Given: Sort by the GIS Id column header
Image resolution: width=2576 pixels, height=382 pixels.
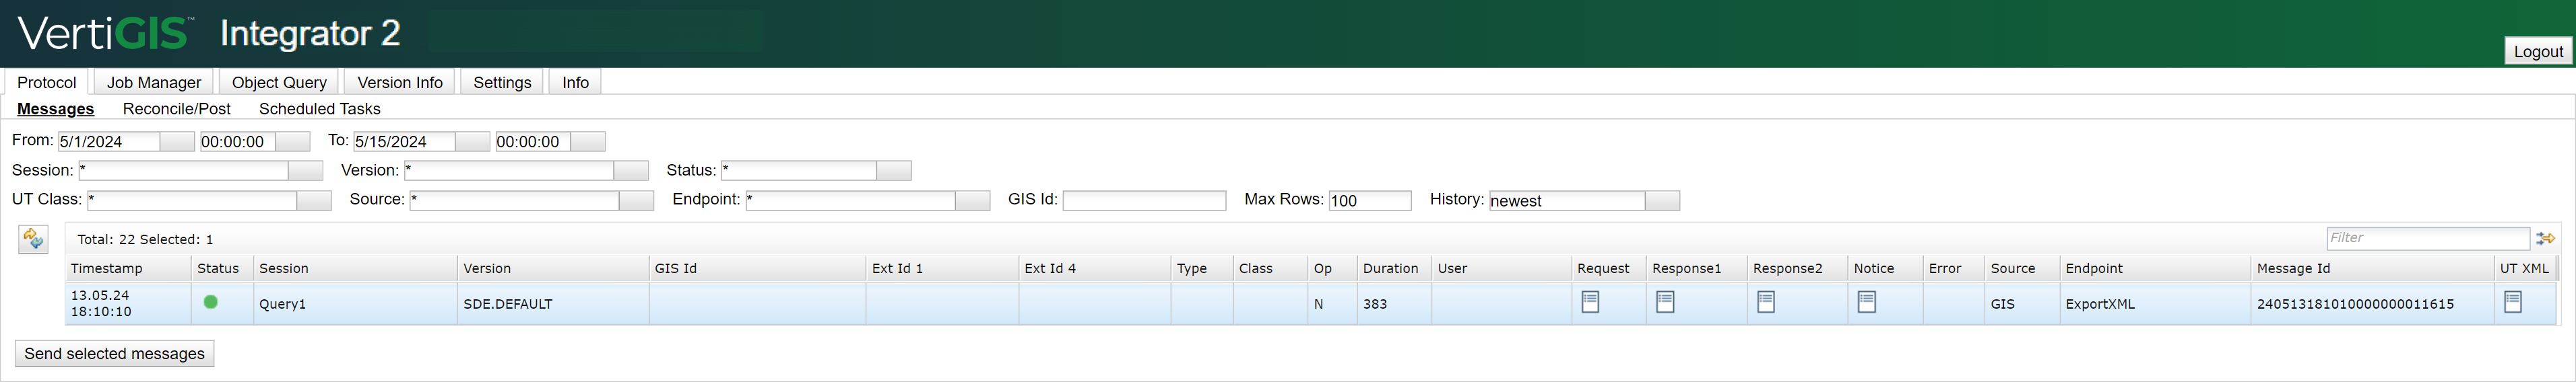Looking at the screenshot, I should tap(757, 268).
